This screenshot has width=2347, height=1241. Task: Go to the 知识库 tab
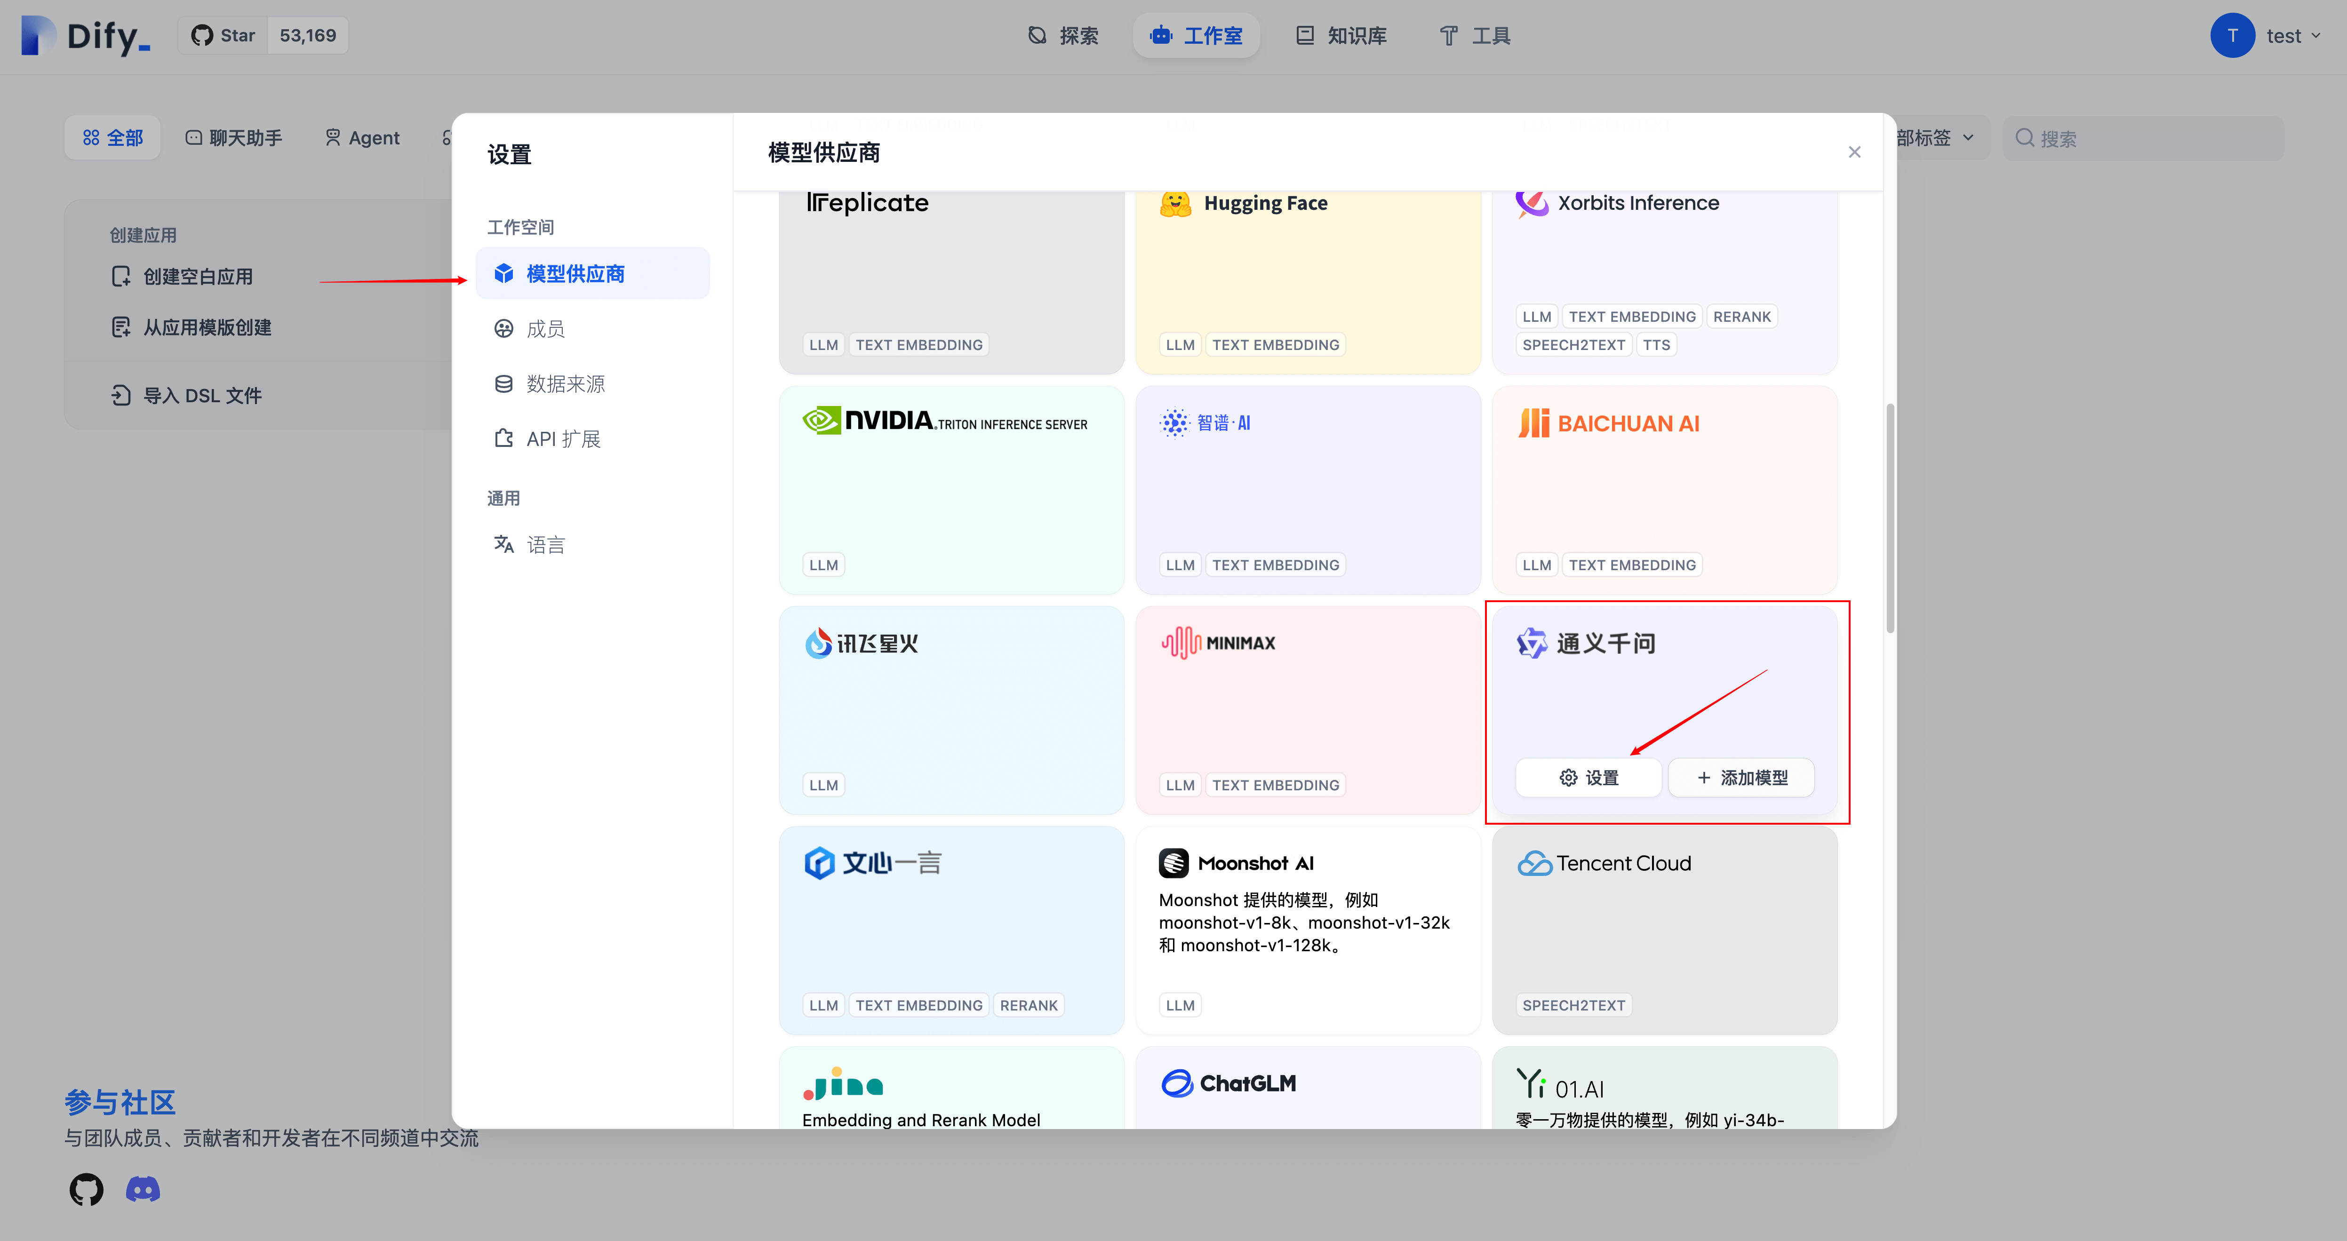[1341, 36]
